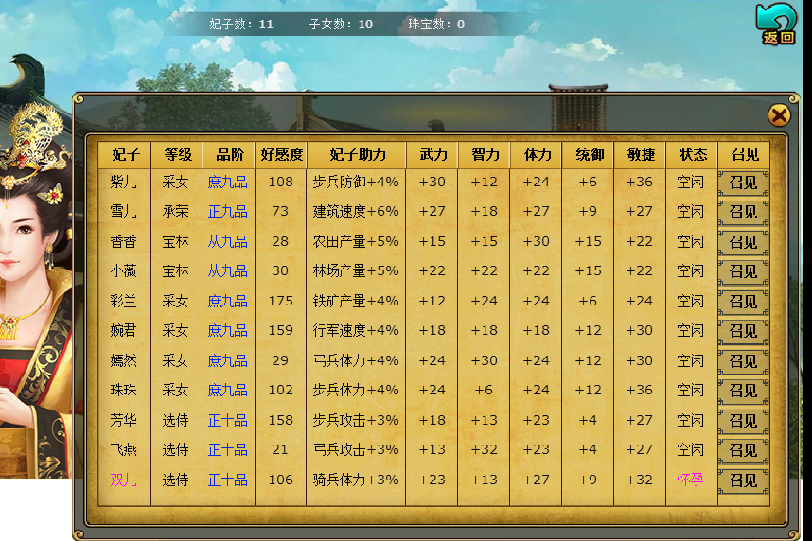Screen dimensions: 812x541
Task: Select the name 婉君 in the list
Action: pos(123,331)
